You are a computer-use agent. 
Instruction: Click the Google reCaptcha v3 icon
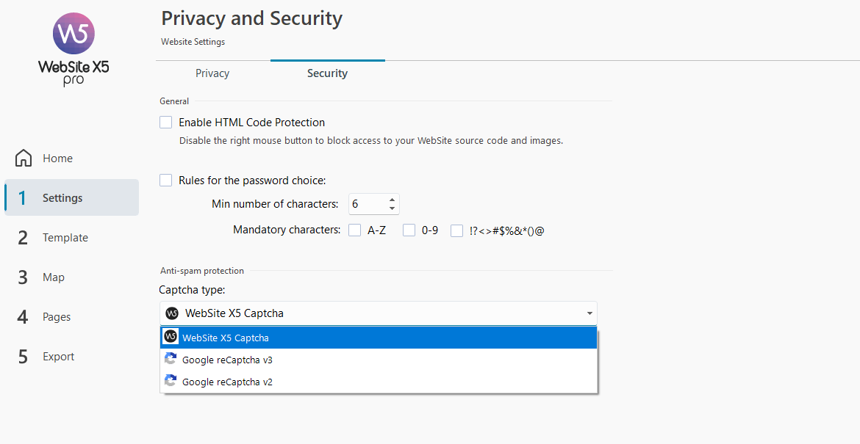(x=171, y=360)
